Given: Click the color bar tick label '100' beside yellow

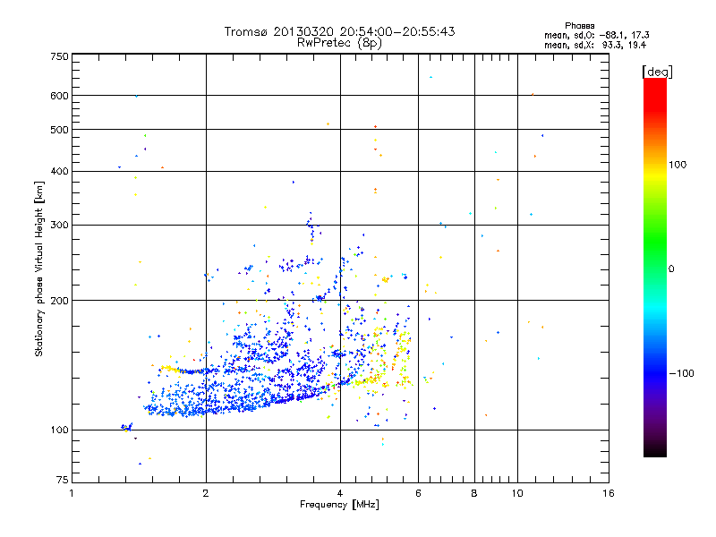Looking at the screenshot, I should (678, 165).
